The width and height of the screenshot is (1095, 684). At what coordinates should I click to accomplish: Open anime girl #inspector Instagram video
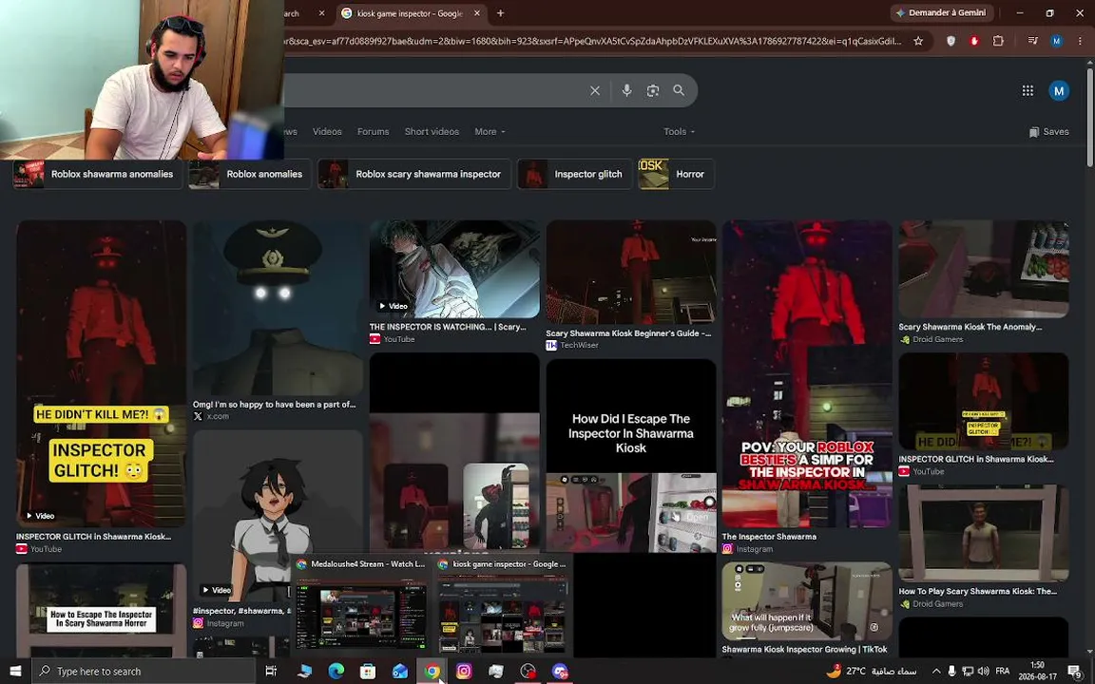278,517
